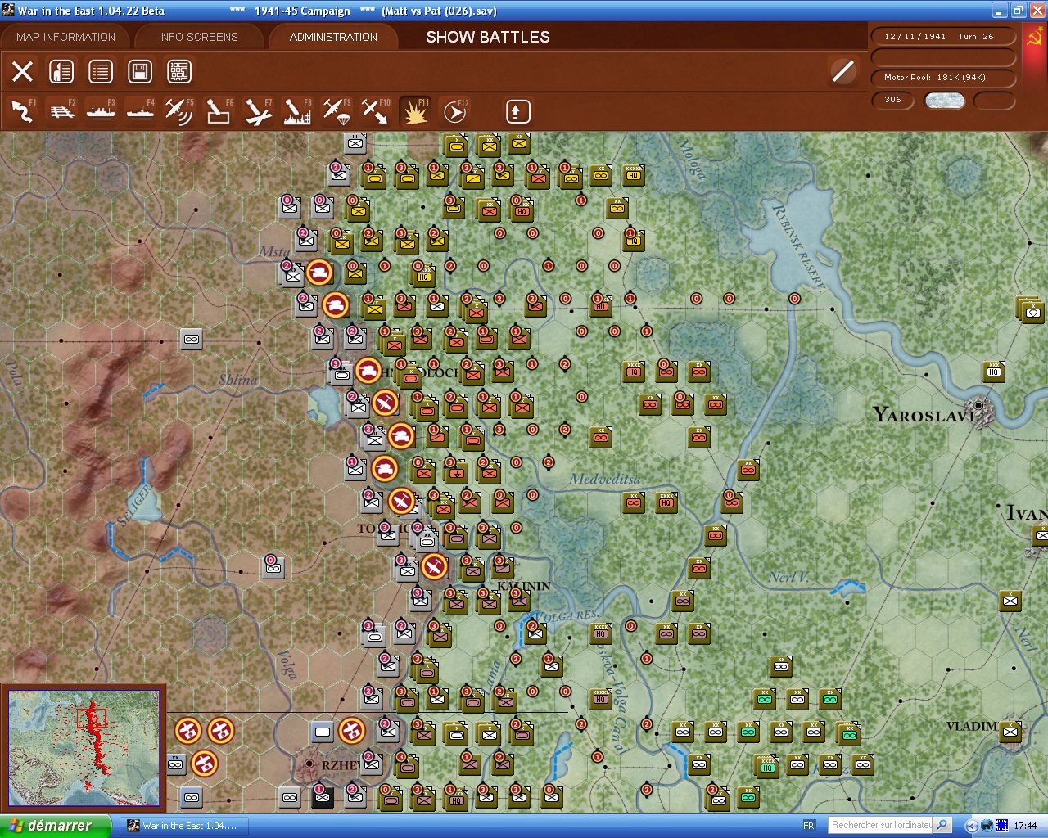
Task: Select the F10 air transfer mode icon
Action: coord(376,111)
